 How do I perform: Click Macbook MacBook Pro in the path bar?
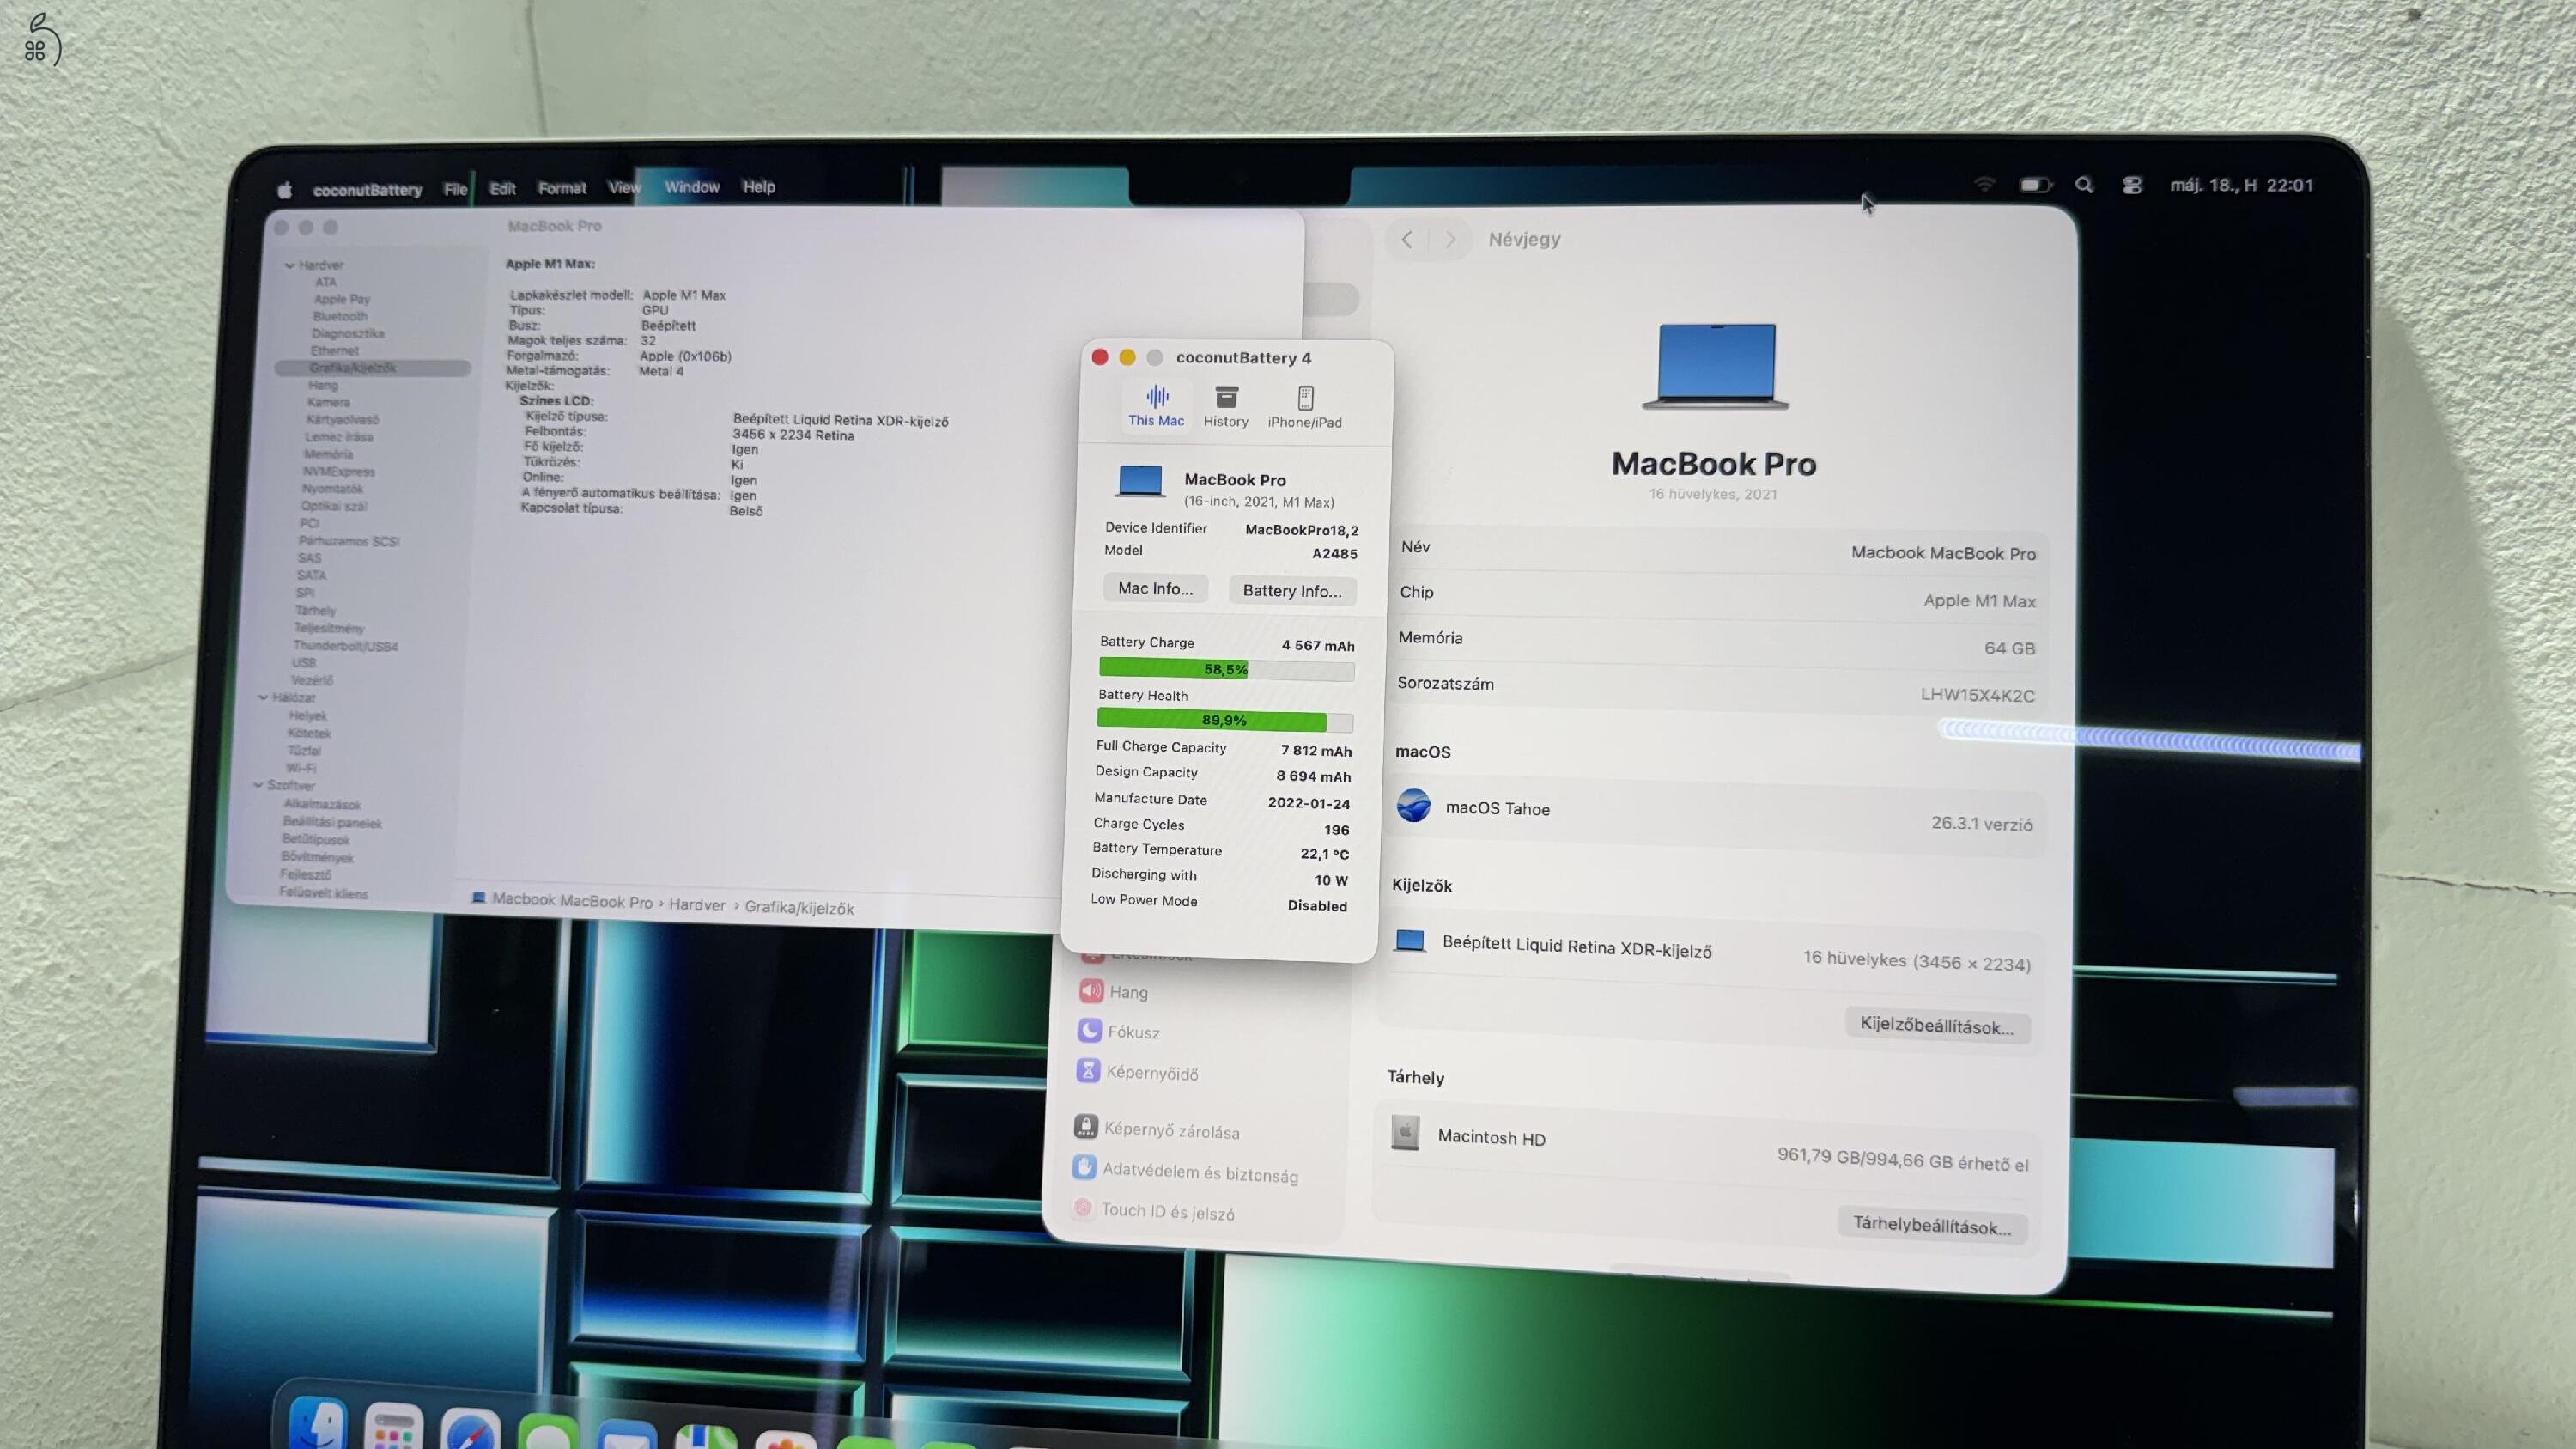click(x=571, y=900)
